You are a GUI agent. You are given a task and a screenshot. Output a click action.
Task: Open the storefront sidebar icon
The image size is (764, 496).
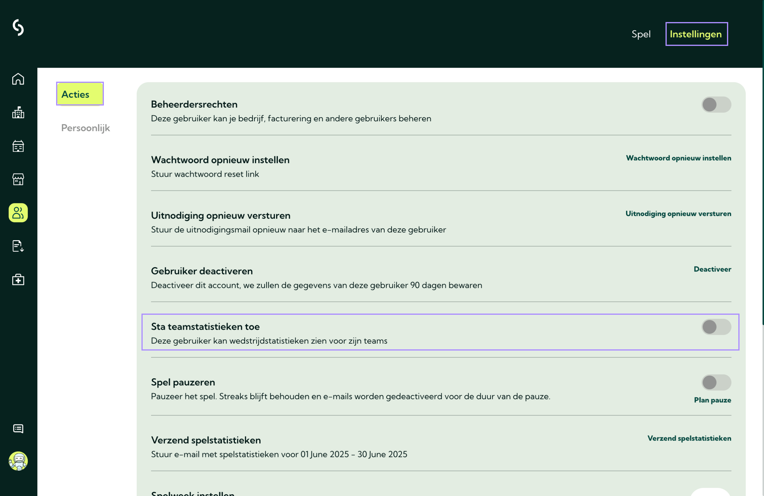pos(18,179)
